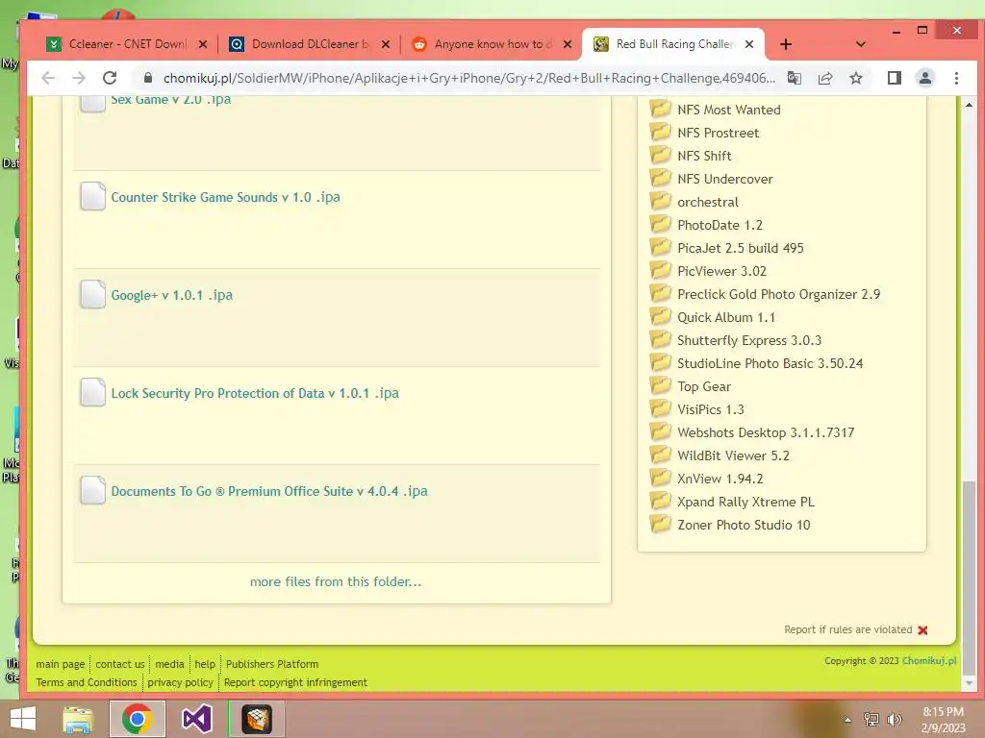Open File Explorer from the taskbar
The image size is (985, 738).
(79, 719)
